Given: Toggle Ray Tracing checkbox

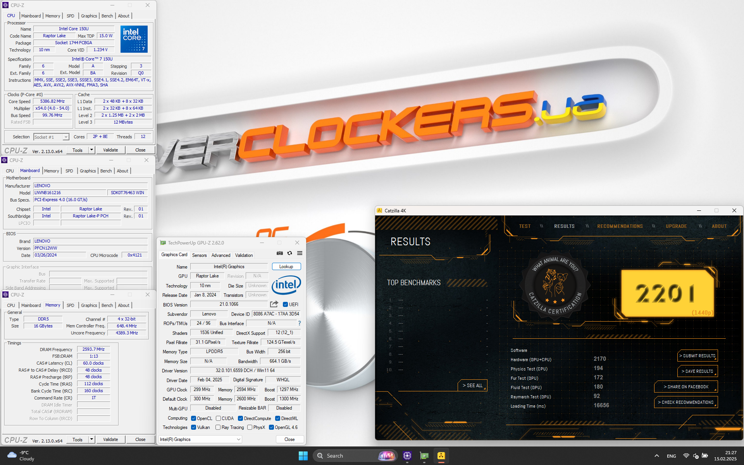Looking at the screenshot, I should (218, 427).
